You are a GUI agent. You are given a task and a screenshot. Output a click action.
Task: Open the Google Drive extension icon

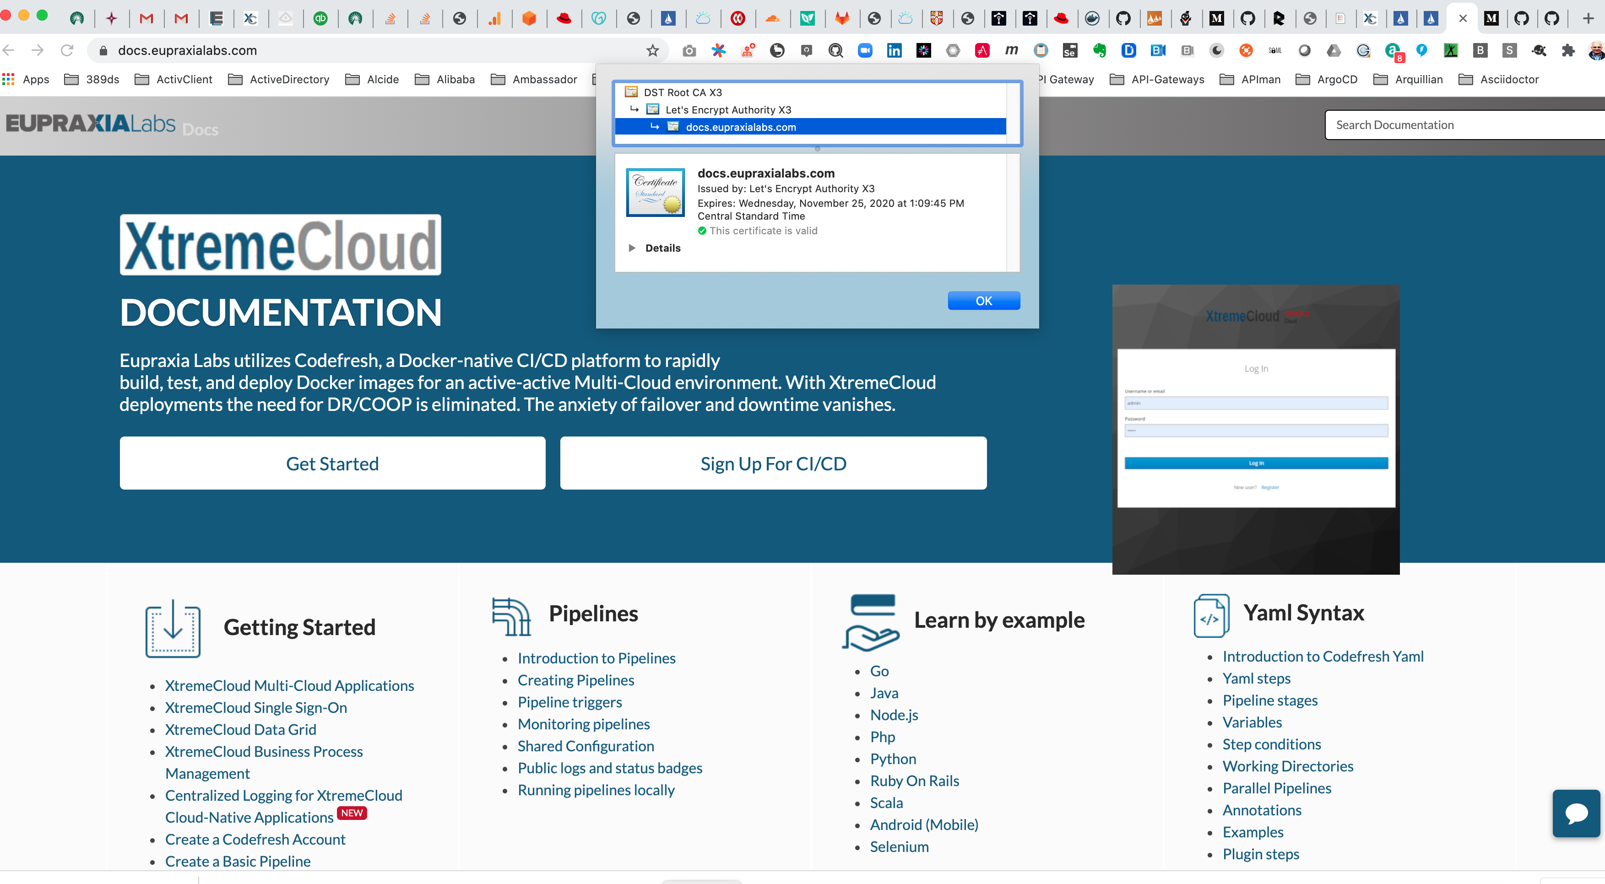click(1334, 50)
